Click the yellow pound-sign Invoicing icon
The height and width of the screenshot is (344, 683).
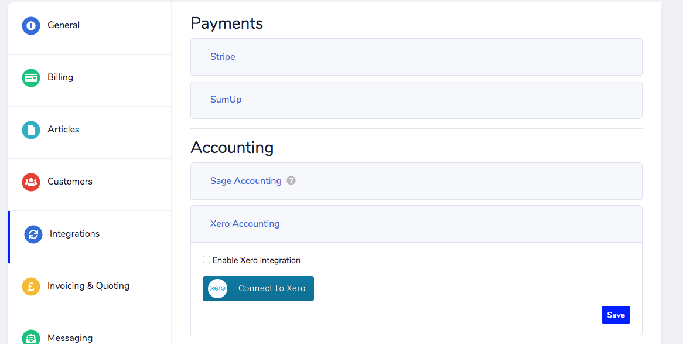pos(31,287)
